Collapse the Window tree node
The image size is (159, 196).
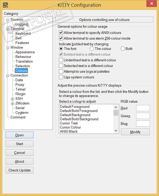(x=7, y=48)
